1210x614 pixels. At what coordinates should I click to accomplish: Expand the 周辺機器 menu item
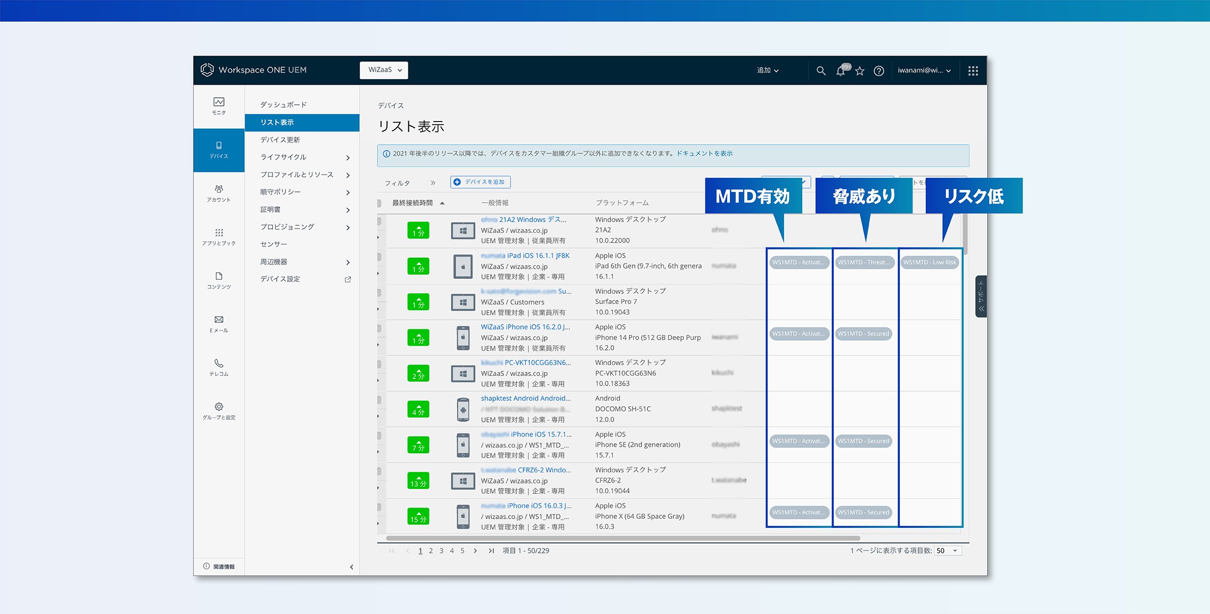coord(348,262)
